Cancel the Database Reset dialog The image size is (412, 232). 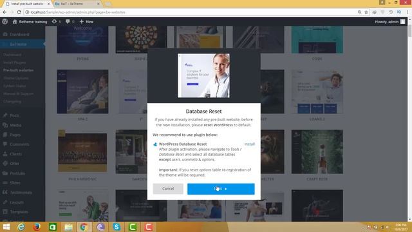pyautogui.click(x=168, y=189)
